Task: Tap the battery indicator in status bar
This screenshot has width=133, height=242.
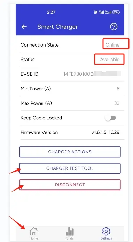Action: coord(116,12)
